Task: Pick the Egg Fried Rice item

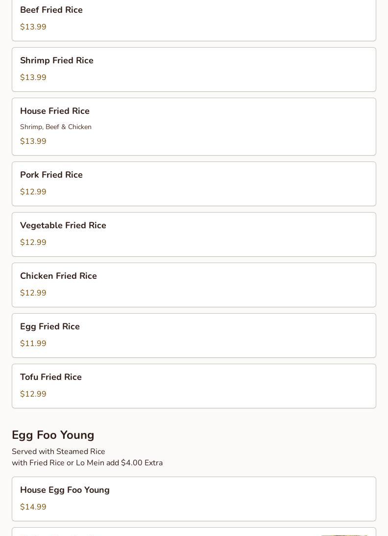Action: pos(194,335)
